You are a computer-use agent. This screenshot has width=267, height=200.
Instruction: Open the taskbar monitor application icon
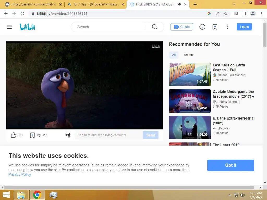(x=53, y=195)
